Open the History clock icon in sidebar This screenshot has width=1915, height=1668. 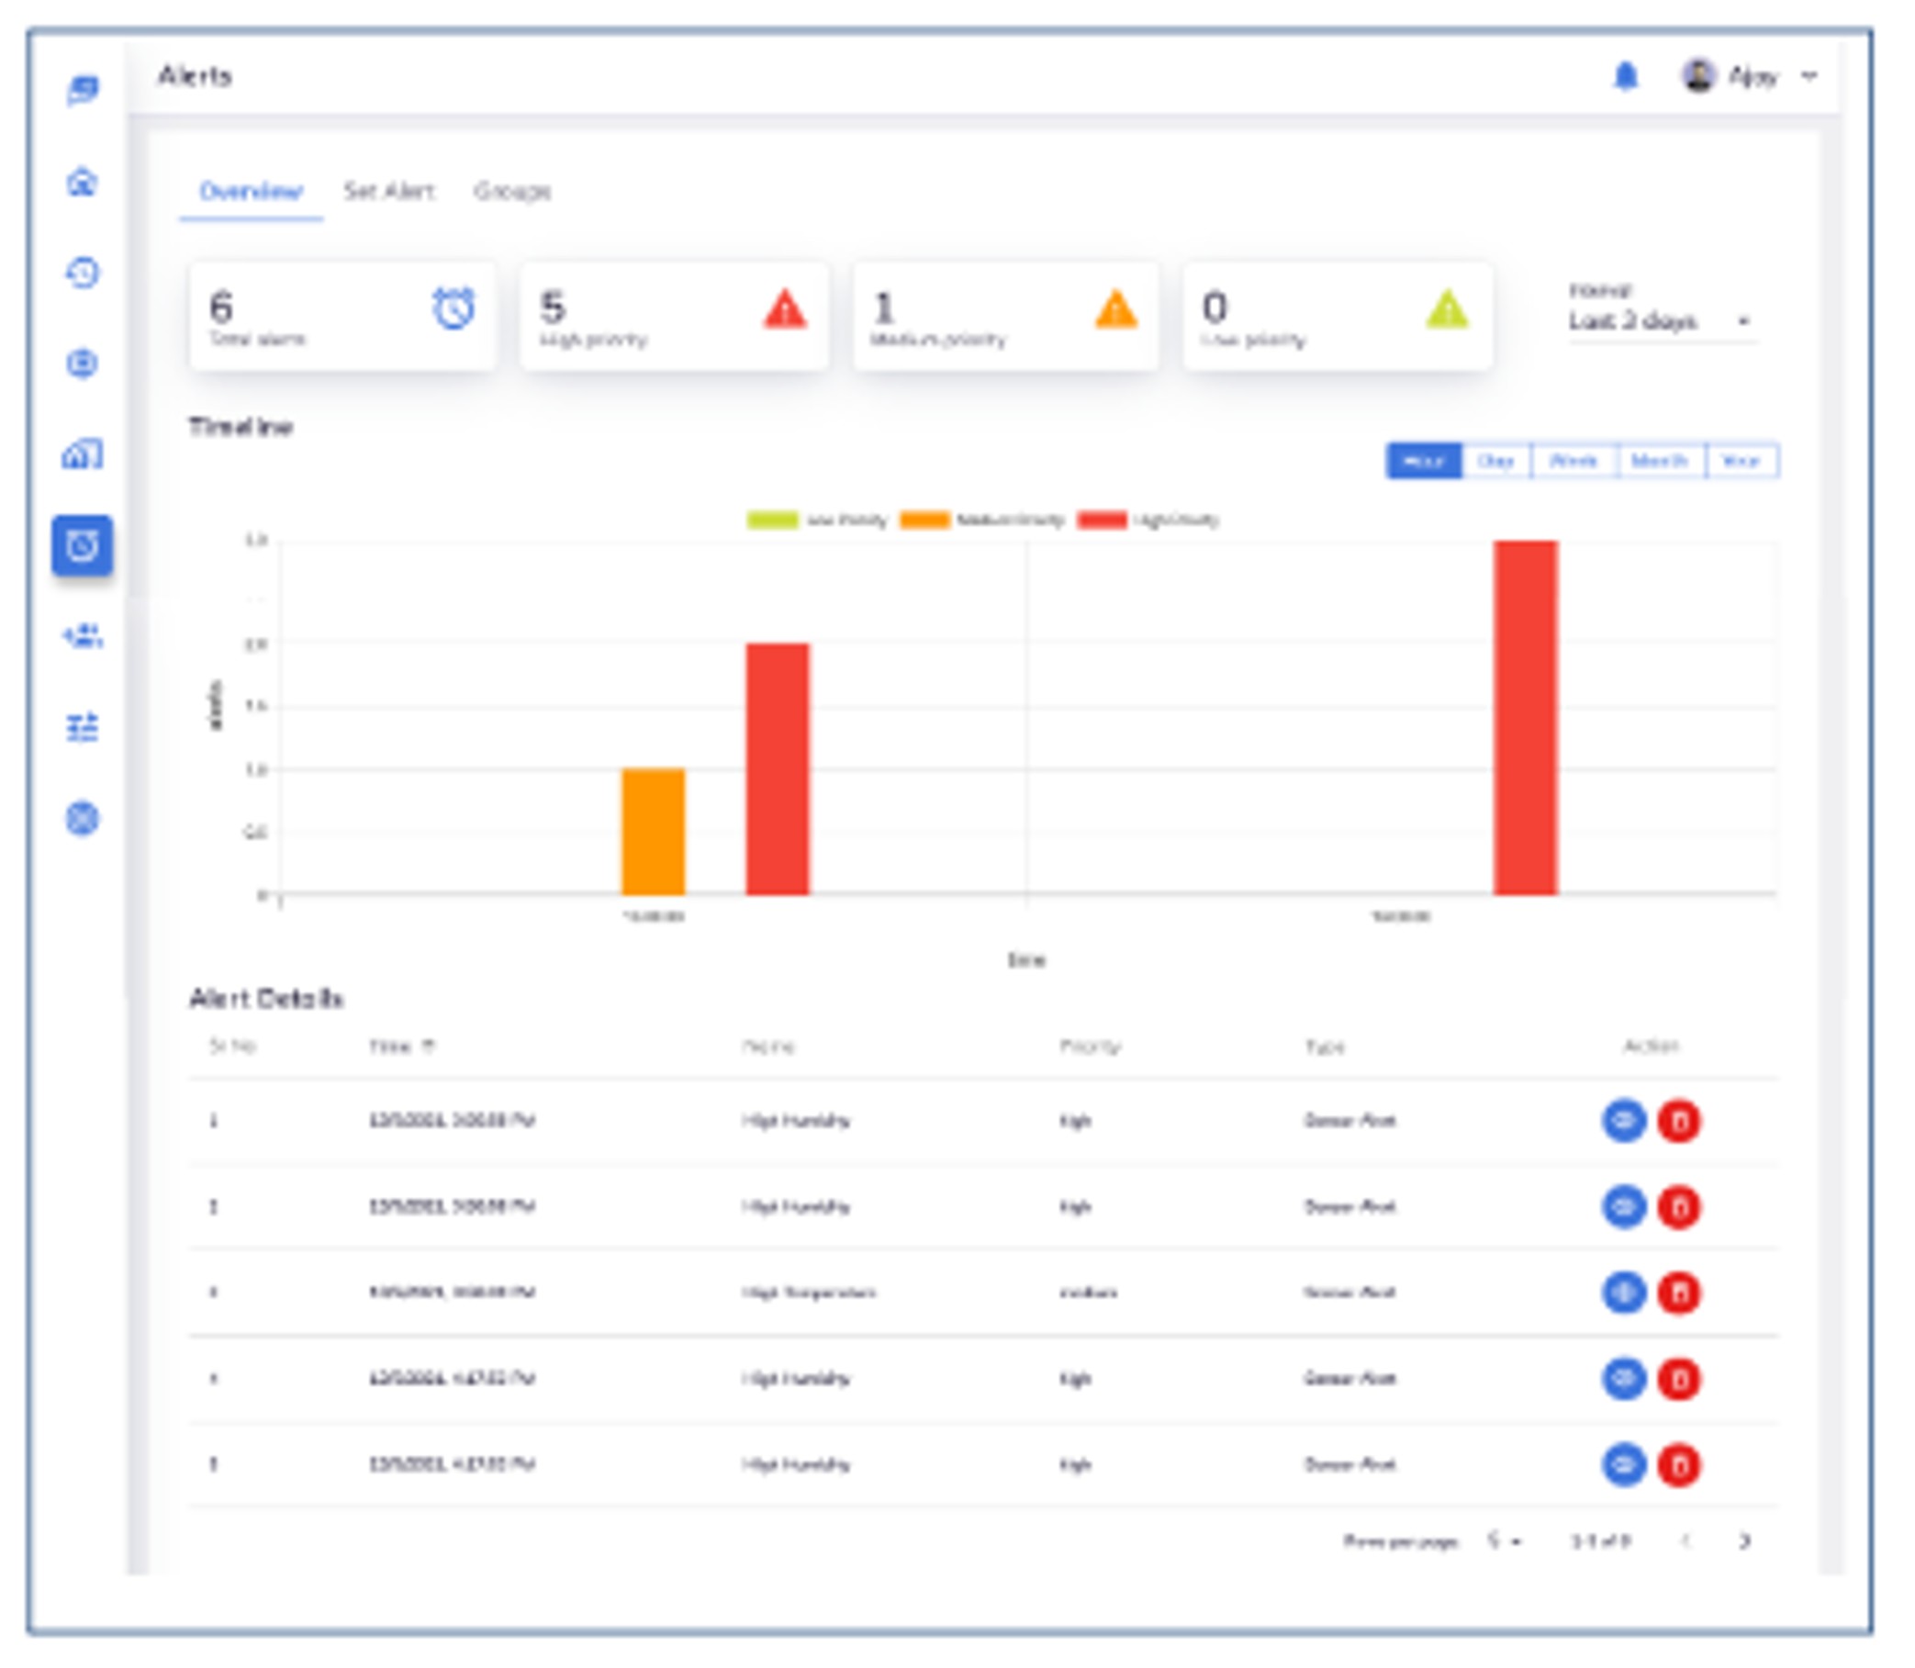[82, 273]
